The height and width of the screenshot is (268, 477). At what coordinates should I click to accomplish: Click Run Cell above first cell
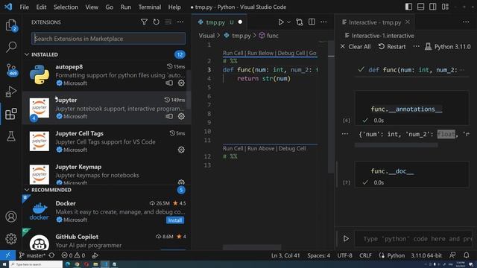tap(233, 53)
